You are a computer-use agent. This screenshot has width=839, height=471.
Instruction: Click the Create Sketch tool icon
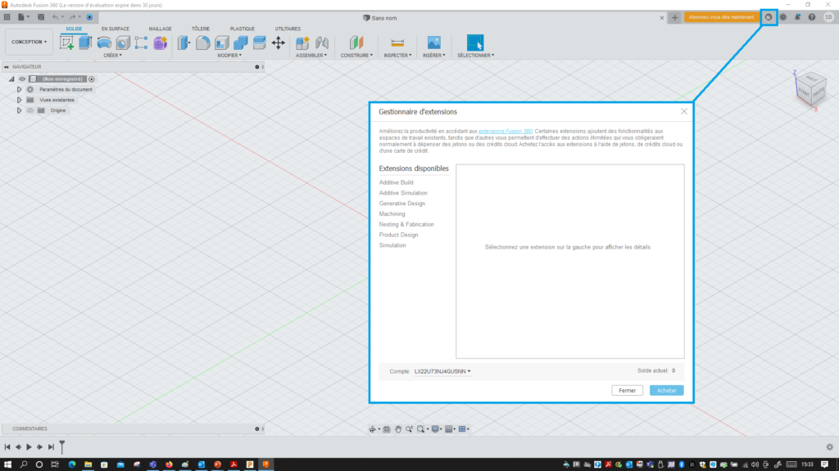click(67, 43)
